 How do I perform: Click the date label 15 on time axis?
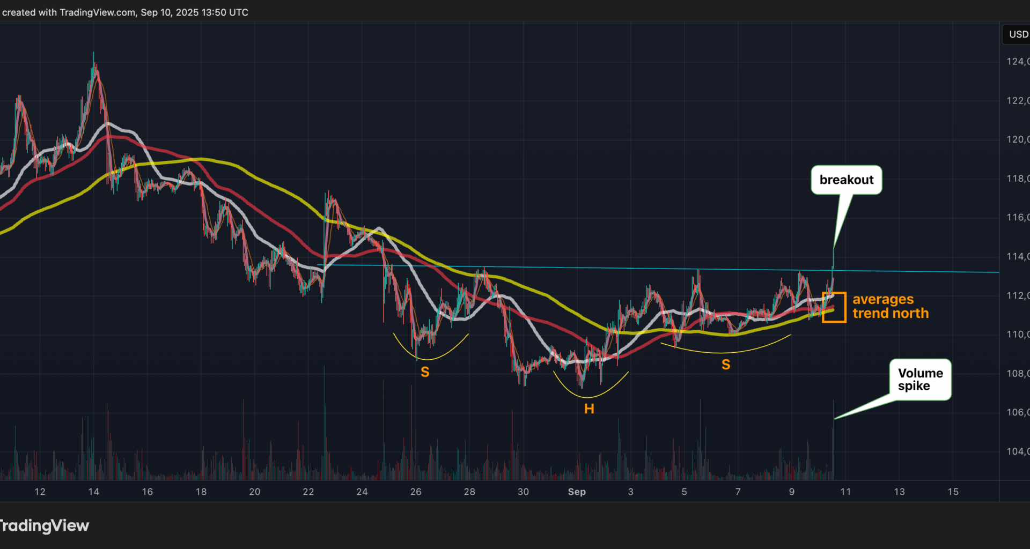(953, 492)
